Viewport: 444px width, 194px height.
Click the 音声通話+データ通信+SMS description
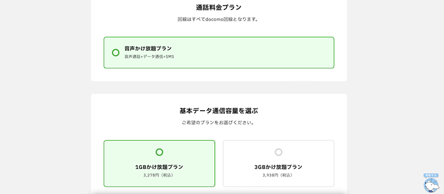click(x=149, y=57)
